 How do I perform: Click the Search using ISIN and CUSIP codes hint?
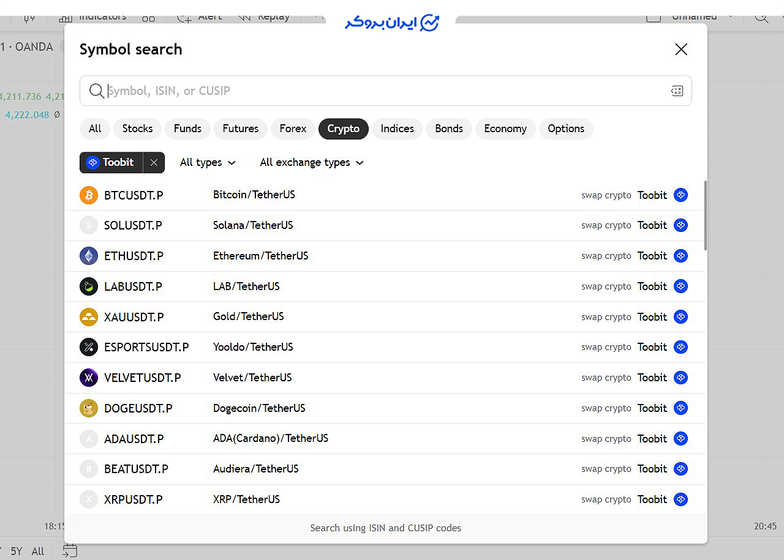386,528
